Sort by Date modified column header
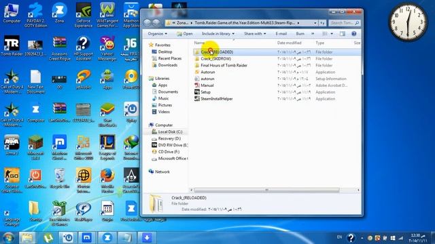This screenshot has width=435, height=244. (x=289, y=43)
